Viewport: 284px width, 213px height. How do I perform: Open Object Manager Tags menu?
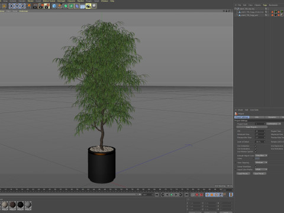pos(265,5)
